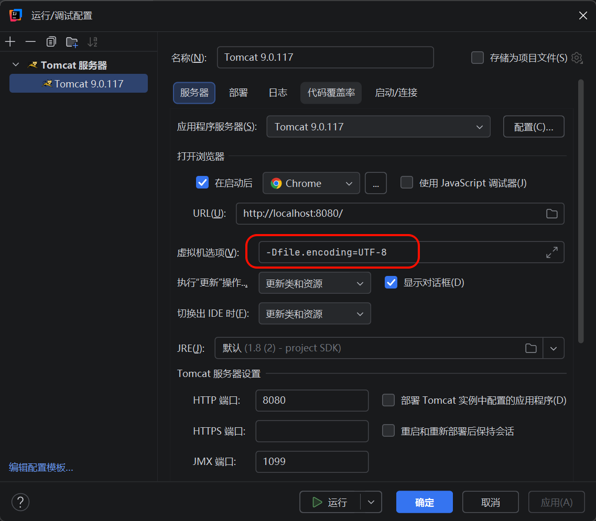Click the JMX 端口 field
596x521 pixels.
pyautogui.click(x=312, y=462)
